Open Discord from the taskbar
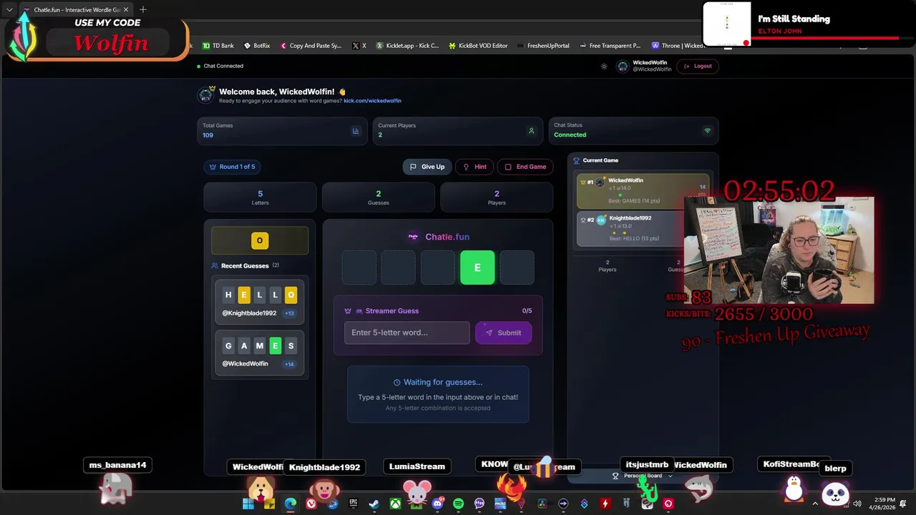Image resolution: width=916 pixels, height=515 pixels. point(437,504)
